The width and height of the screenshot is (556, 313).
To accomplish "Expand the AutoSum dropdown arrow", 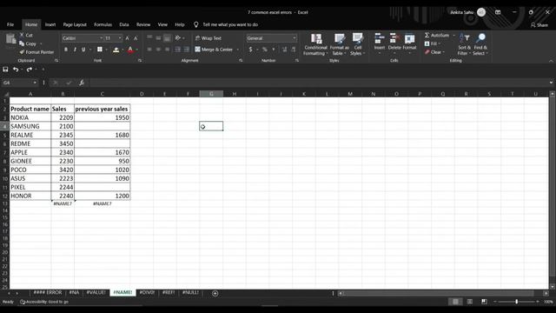I will pos(453,35).
